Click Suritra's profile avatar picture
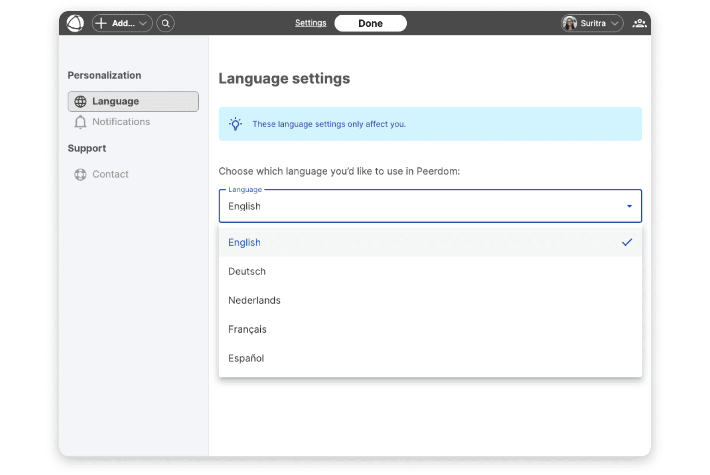Viewport: 710px width, 475px height. (x=569, y=23)
